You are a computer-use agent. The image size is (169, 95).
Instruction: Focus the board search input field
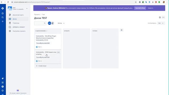pos(40,23)
